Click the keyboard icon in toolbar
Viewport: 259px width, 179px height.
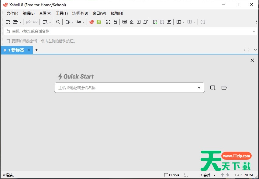click(125, 22)
